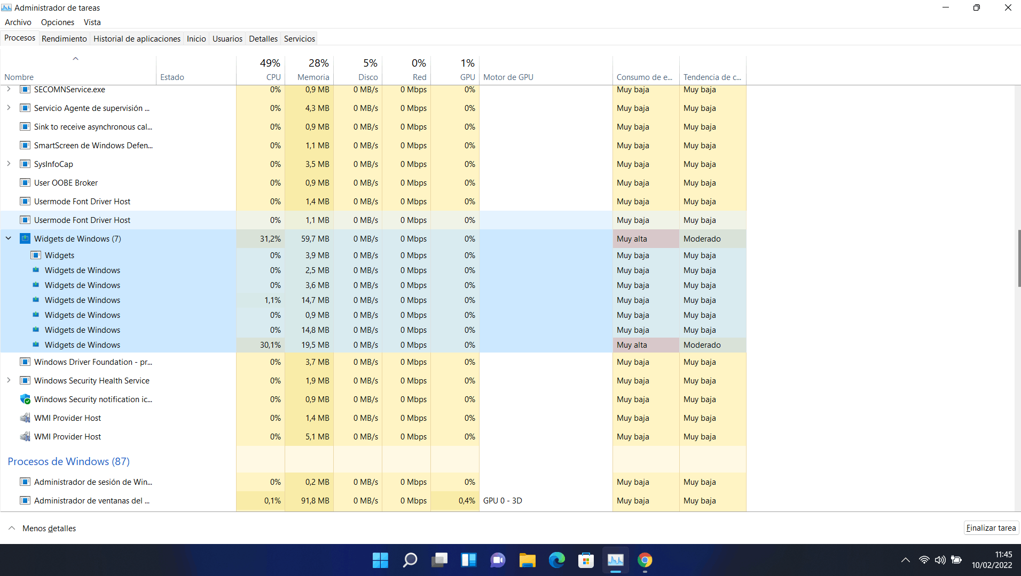This screenshot has height=576, width=1021.
Task: Open Chat from the taskbar
Action: 498,560
